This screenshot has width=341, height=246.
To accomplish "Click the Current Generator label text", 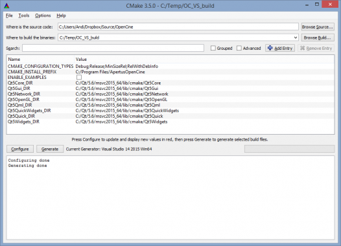I will [x=109, y=149].
